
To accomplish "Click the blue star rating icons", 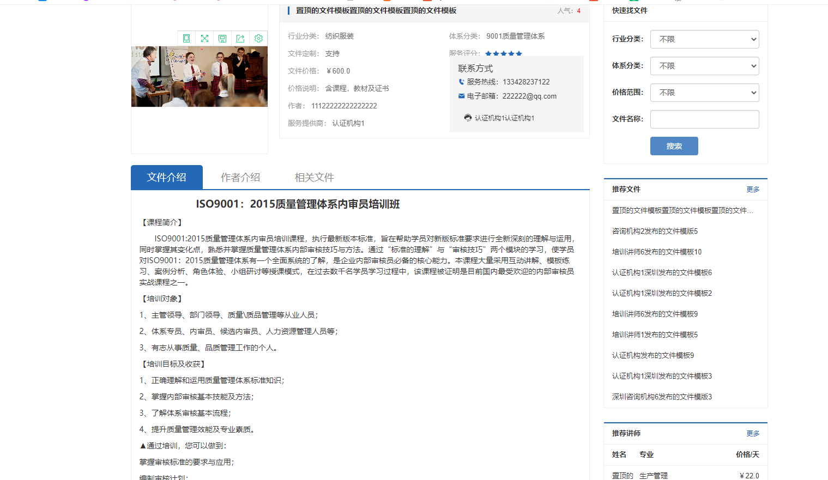I will pos(504,53).
